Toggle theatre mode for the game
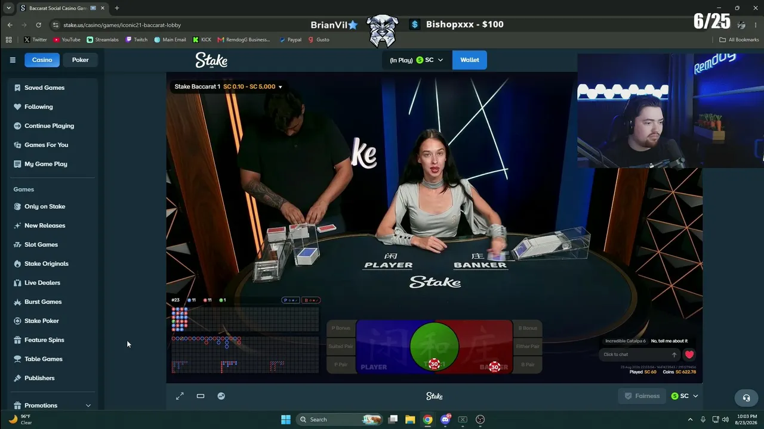This screenshot has height=429, width=764. 201,396
